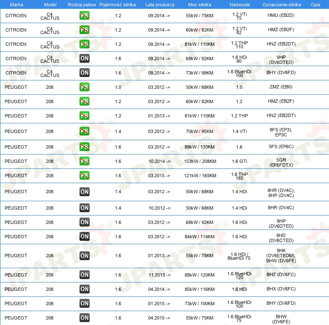
Task: Click engine code 9HD (DV6CTED)
Action: click(x=281, y=238)
